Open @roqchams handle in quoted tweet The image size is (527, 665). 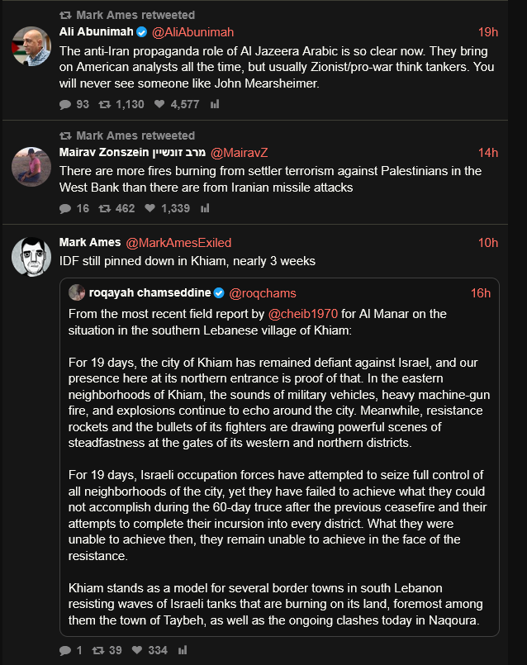tap(262, 293)
